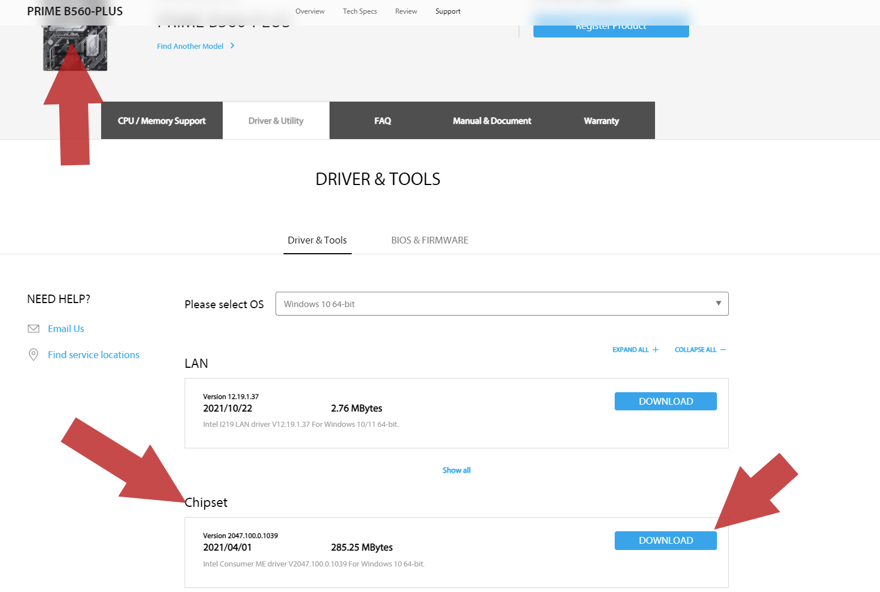The image size is (880, 592).
Task: Open the Tech Specs menu item
Action: tap(360, 11)
